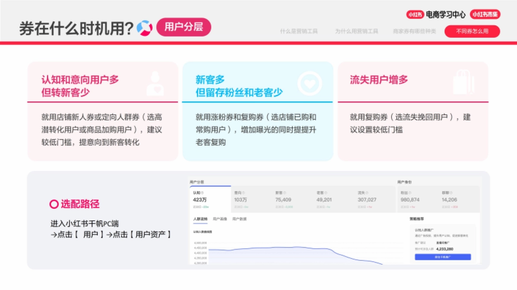
Task: Select 什么是营销工具 in the navigation menu
Action: click(299, 31)
